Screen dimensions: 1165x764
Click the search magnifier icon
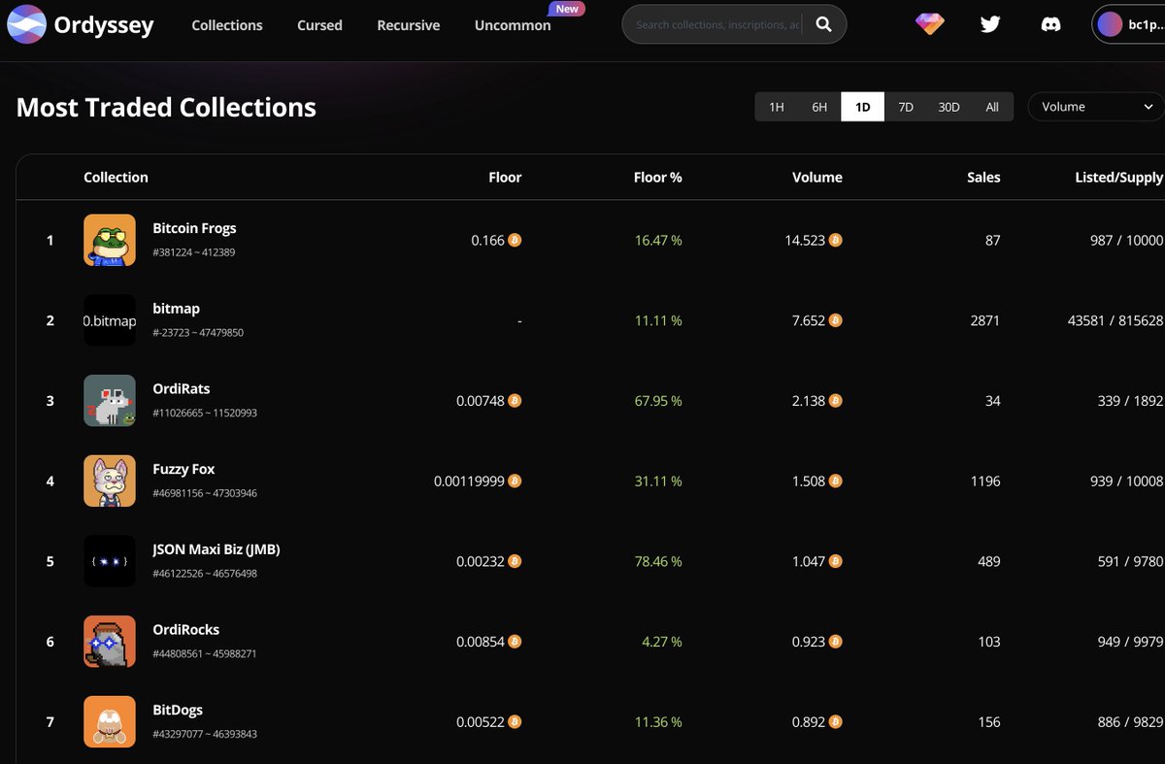[823, 25]
